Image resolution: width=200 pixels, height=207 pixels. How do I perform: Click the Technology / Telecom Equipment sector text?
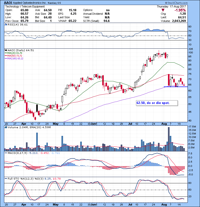pos(25,6)
